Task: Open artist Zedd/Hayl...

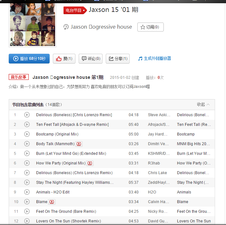Action: (159, 183)
